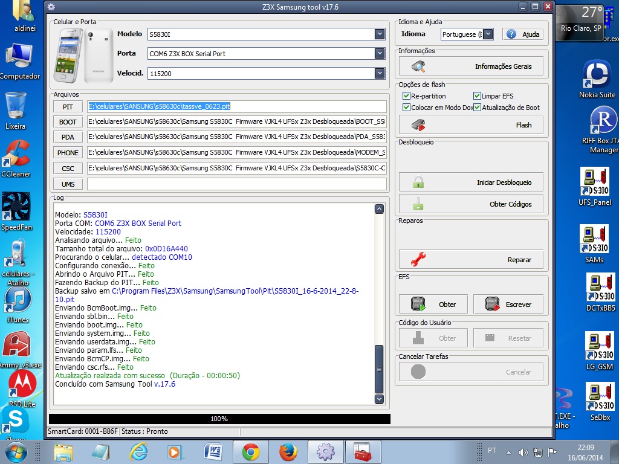Image resolution: width=619 pixels, height=464 pixels.
Task: Click the log scrollbar thumb
Action: coord(379,369)
